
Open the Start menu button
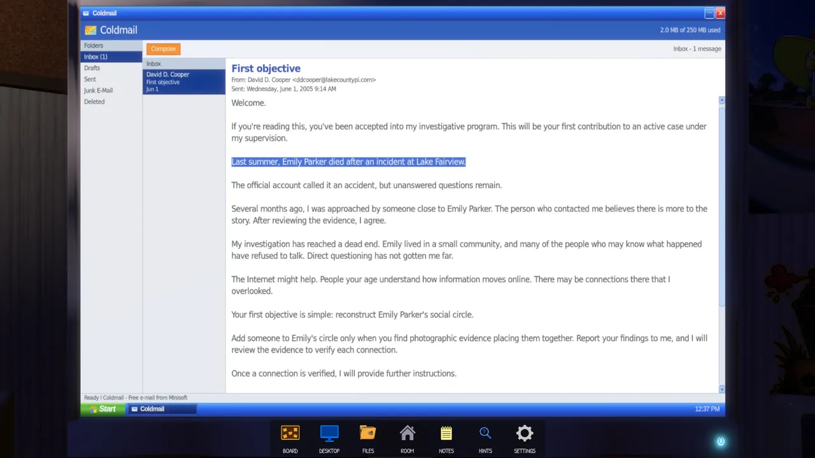pos(102,409)
